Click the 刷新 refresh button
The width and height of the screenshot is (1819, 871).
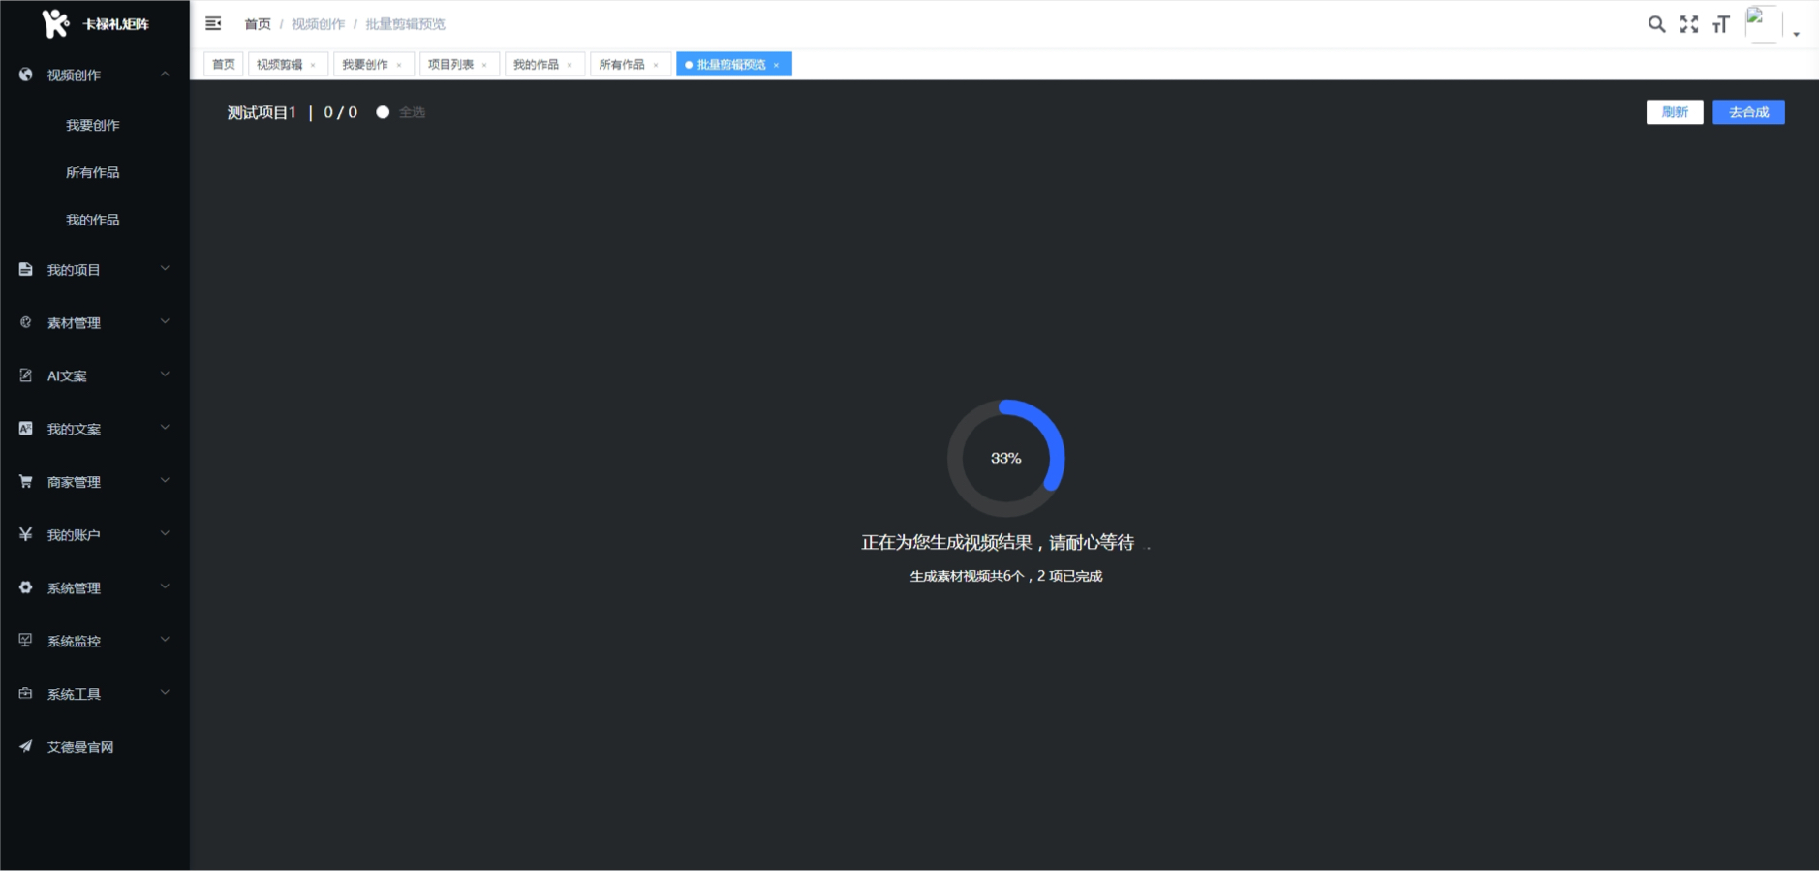1675,112
